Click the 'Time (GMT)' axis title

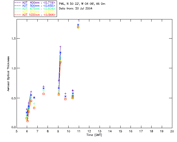(x=94, y=135)
